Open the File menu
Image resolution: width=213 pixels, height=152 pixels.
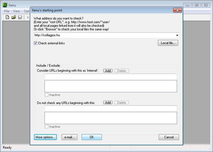(7, 11)
